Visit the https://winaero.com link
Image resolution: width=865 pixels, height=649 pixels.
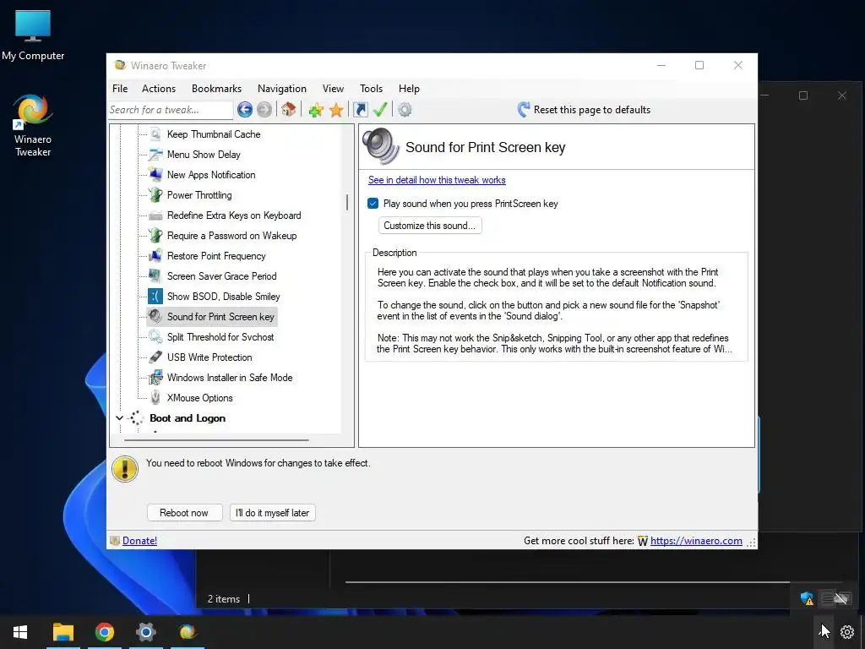point(696,541)
